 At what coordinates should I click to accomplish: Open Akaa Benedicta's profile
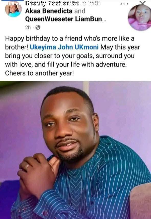[x=49, y=11]
